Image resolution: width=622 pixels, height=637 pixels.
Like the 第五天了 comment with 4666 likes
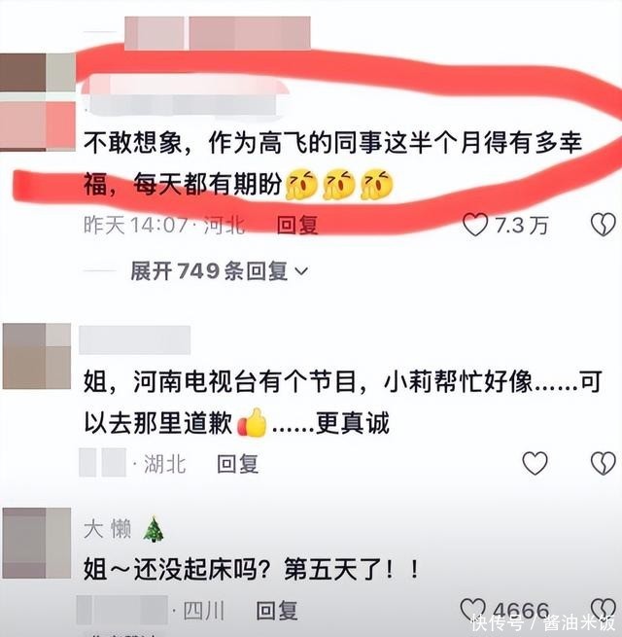point(473,610)
